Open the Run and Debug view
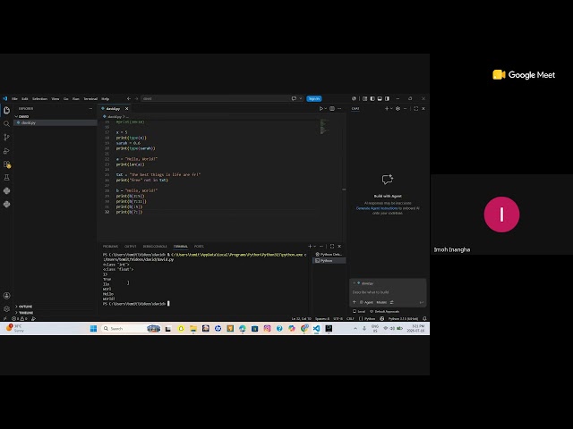 [x=6, y=151]
